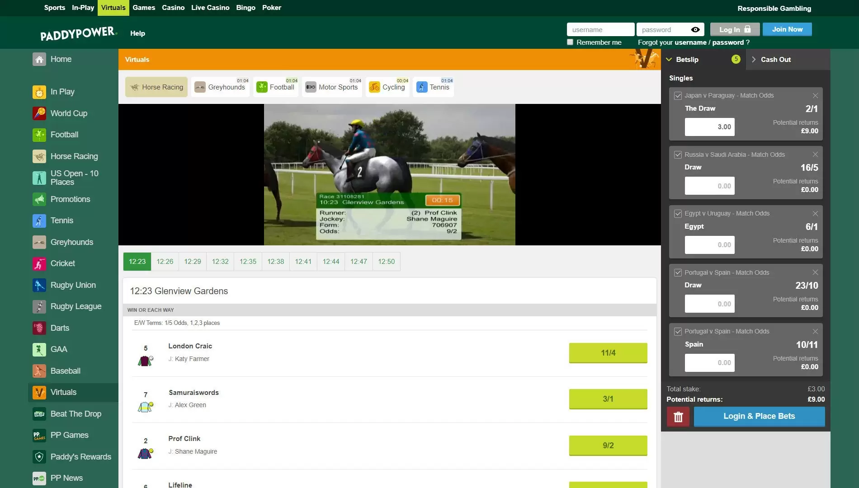Bet on London Craic at 11/4
The width and height of the screenshot is (859, 488).
608,353
